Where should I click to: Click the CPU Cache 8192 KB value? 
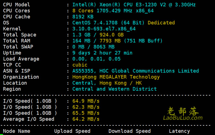coord(83,17)
